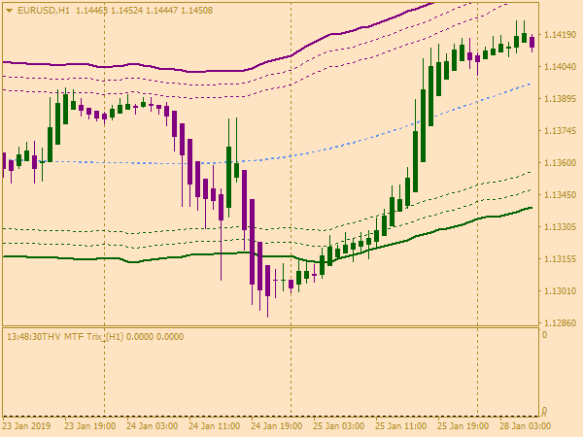Select the 1.13010 price scale label

point(560,290)
